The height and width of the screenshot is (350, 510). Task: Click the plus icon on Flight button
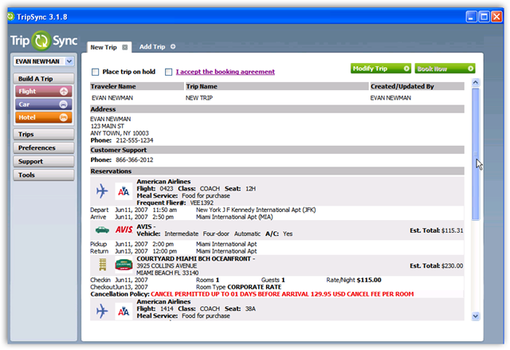pyautogui.click(x=65, y=92)
